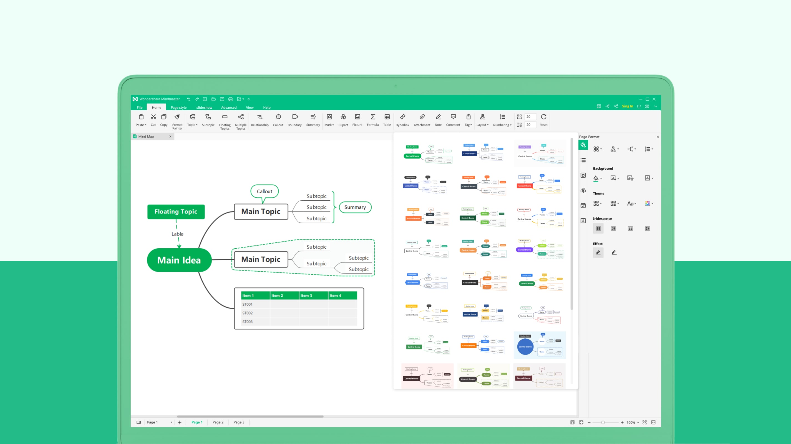
Task: Insert a Summary bracket
Action: 313,120
